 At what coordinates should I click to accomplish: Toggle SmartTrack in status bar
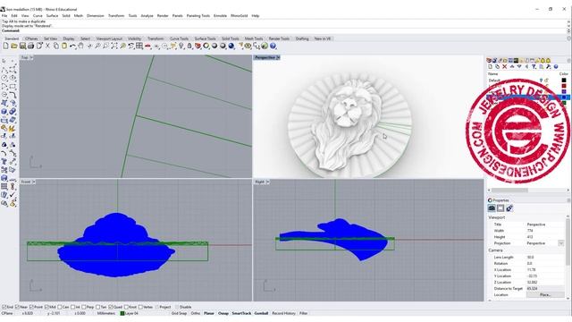coord(241,313)
